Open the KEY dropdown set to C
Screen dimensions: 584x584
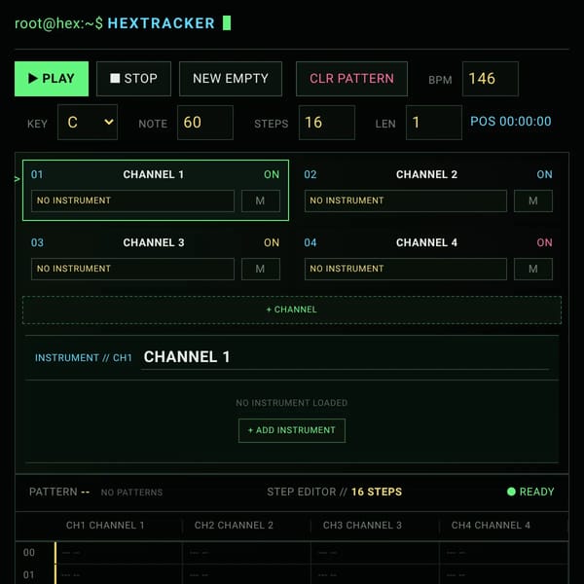[88, 123]
